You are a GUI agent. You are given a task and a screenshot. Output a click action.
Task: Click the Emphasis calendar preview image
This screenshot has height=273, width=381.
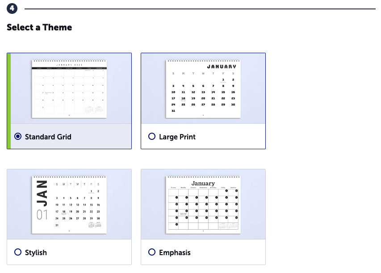[x=203, y=204]
